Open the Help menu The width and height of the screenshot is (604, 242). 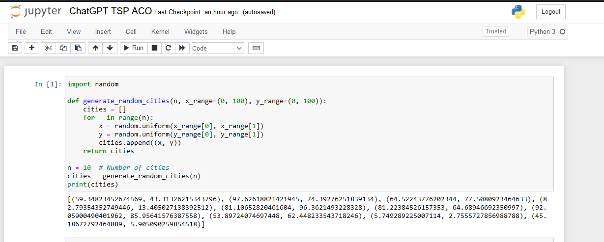229,31
